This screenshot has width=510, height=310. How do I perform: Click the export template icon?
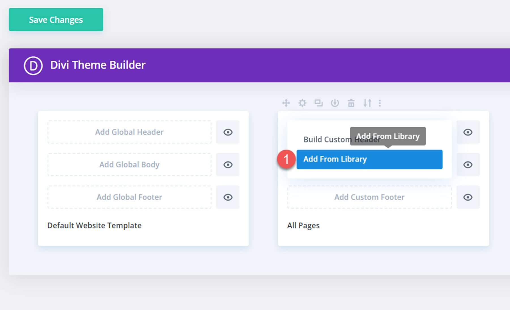click(x=335, y=103)
